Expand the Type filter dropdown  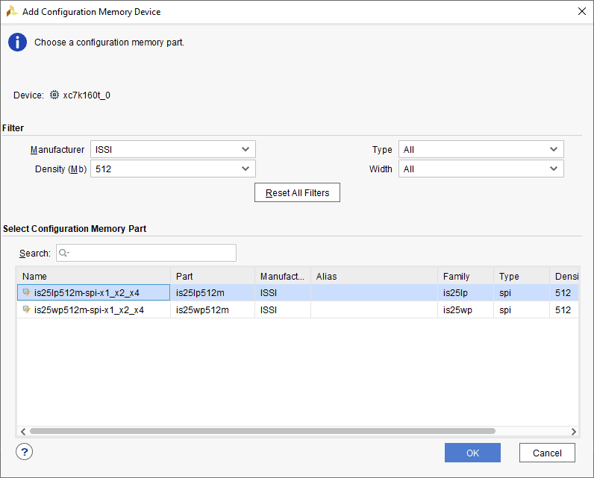(481, 149)
